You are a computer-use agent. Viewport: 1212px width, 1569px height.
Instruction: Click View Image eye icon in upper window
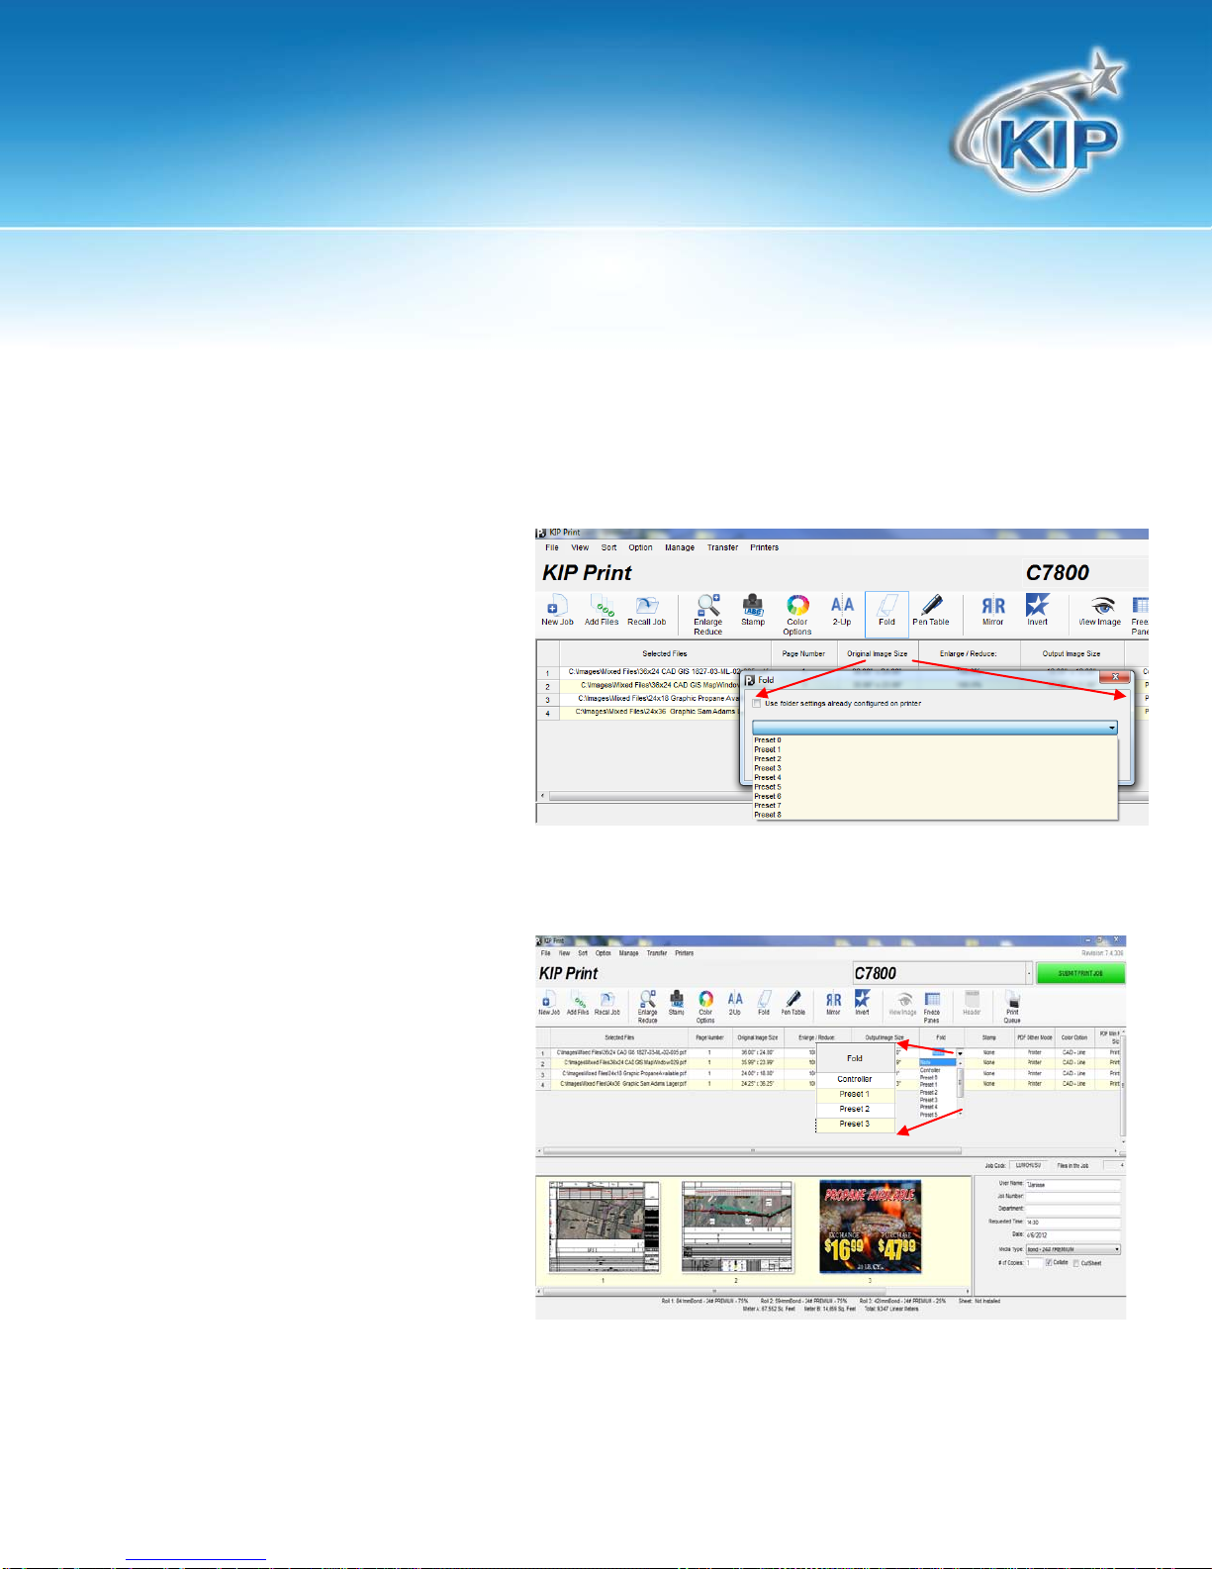(1100, 611)
